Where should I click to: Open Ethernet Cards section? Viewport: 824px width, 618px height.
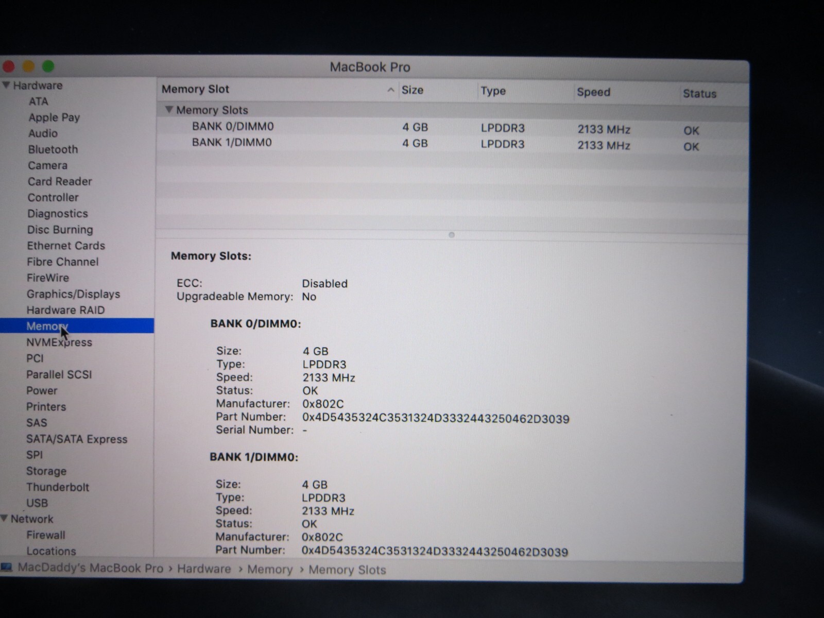coord(66,246)
